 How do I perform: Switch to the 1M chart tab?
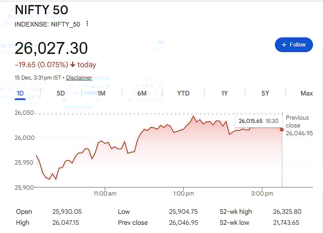coord(101,93)
